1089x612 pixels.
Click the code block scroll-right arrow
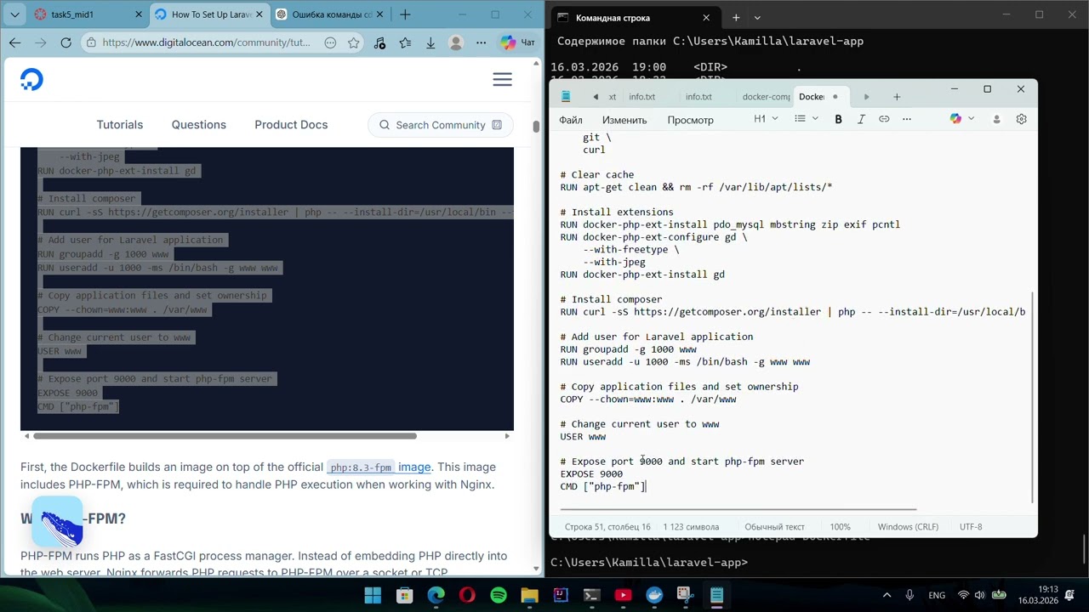[508, 436]
